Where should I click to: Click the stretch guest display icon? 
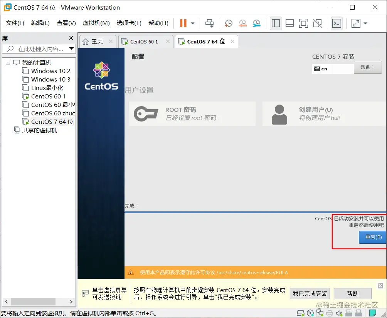[x=356, y=23]
